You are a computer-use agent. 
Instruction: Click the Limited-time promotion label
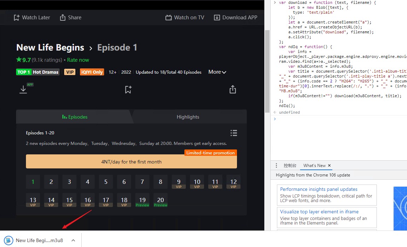point(210,153)
